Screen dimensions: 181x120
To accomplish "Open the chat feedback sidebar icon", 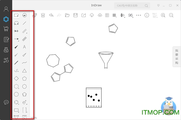I will (6, 102).
